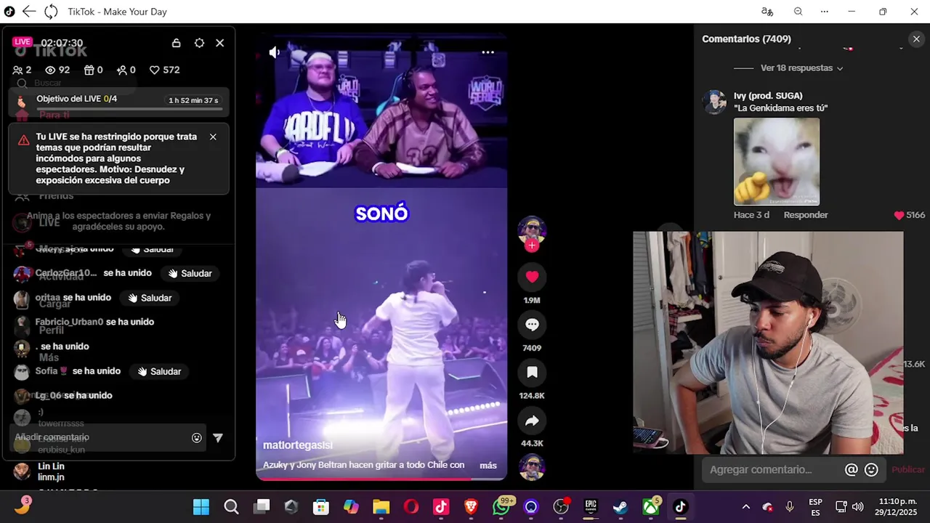Image resolution: width=930 pixels, height=523 pixels.
Task: Send the LIVE chat comment
Action: point(218,438)
